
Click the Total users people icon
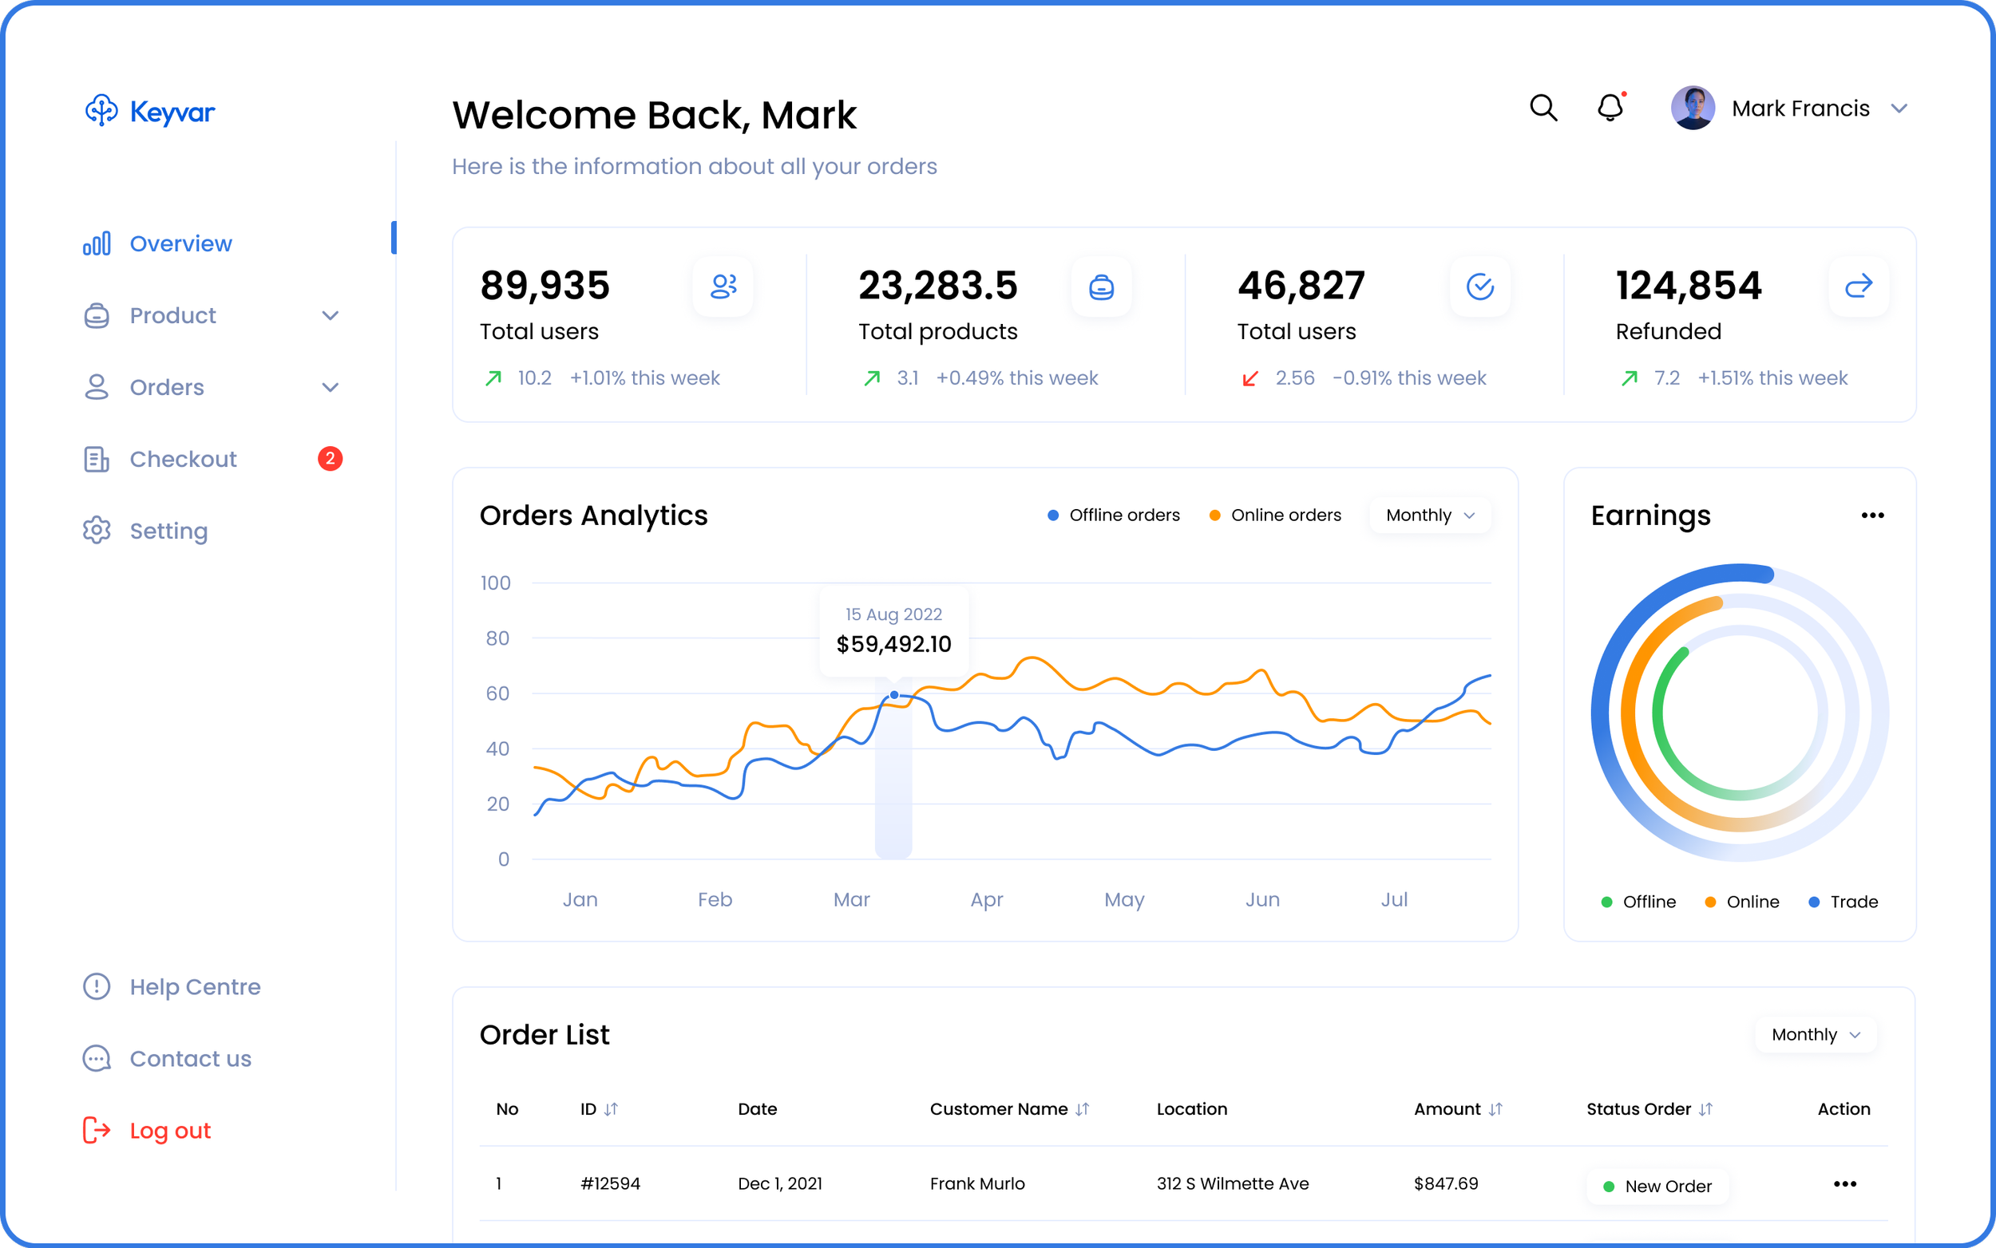(723, 286)
